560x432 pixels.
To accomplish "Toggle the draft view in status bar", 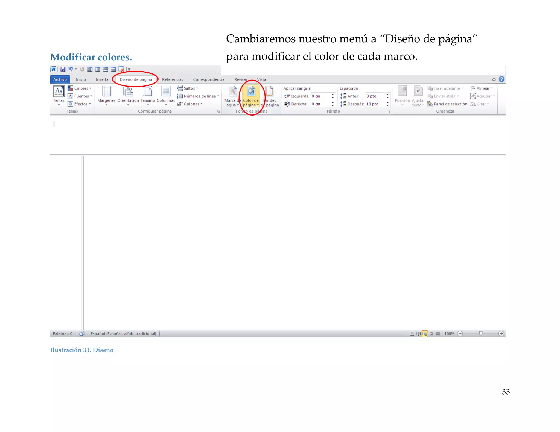I will point(438,333).
